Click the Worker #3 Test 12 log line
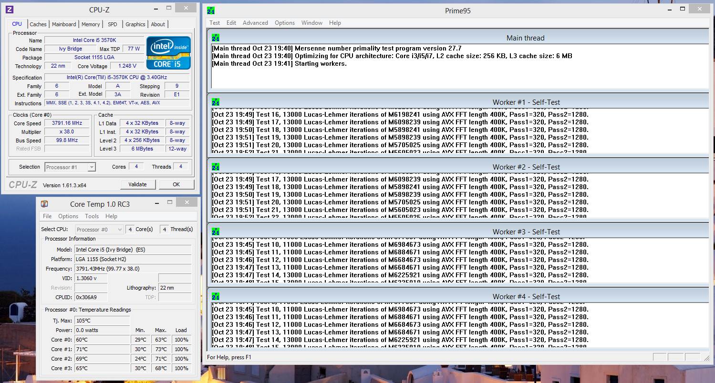 point(400,260)
